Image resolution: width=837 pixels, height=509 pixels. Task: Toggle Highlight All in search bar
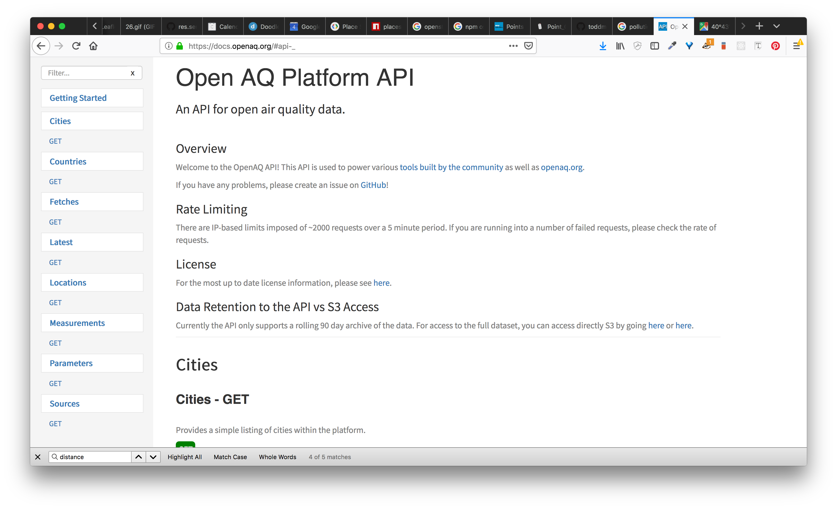(x=185, y=456)
